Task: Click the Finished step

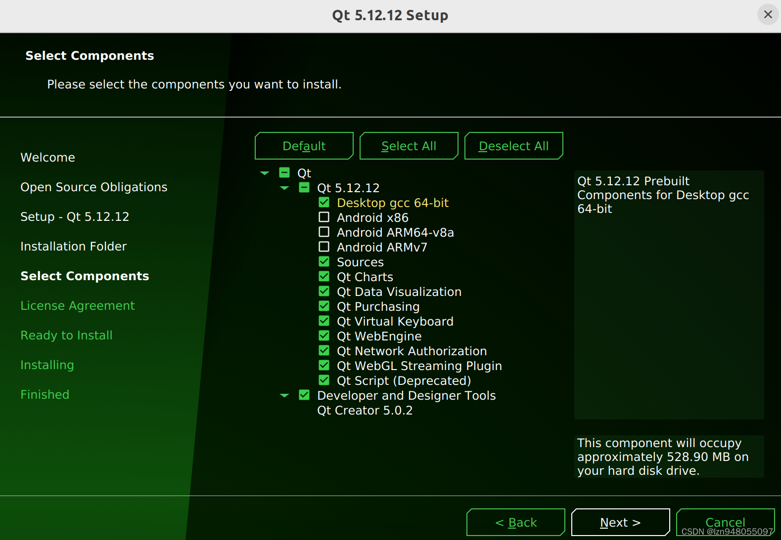Action: point(45,395)
